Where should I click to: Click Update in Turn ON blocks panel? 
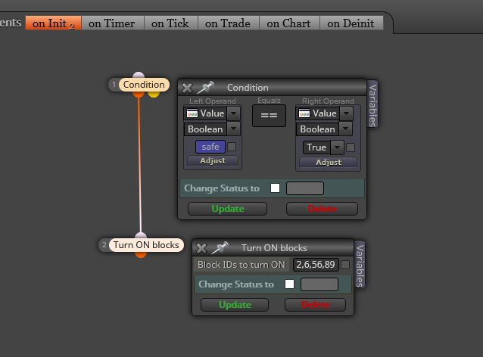click(x=235, y=305)
